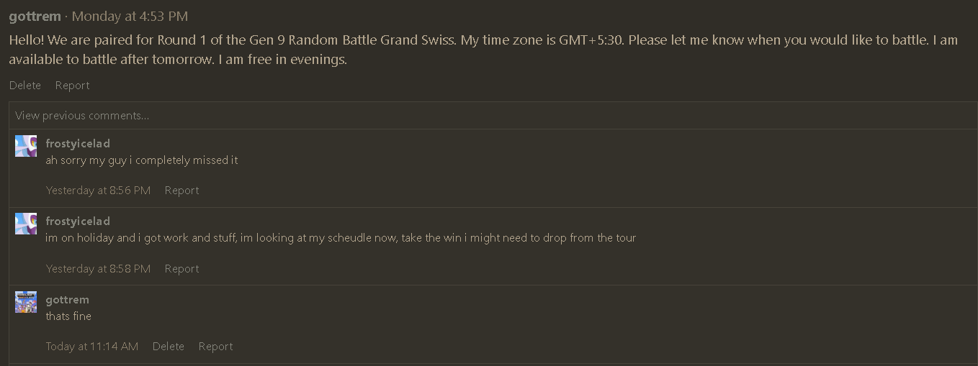The image size is (978, 366).
Task: Report the 'thats fine' comment
Action: click(x=216, y=347)
